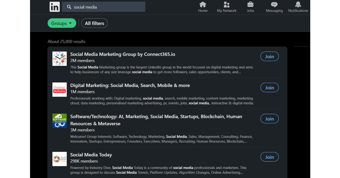Click the 2M members text
340x178 pixels.
coord(82,60)
